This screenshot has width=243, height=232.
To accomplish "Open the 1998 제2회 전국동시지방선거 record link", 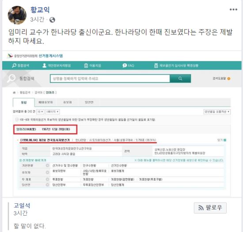I will 45,140.
